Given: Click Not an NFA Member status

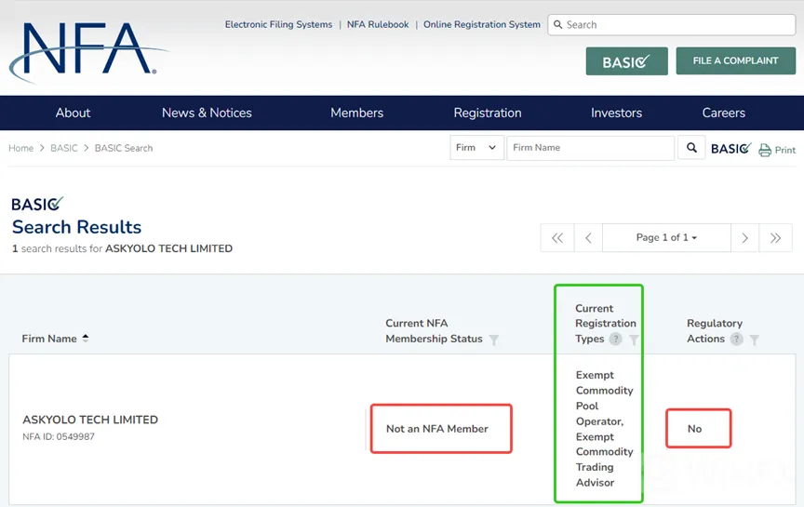Looking at the screenshot, I should click(437, 429).
